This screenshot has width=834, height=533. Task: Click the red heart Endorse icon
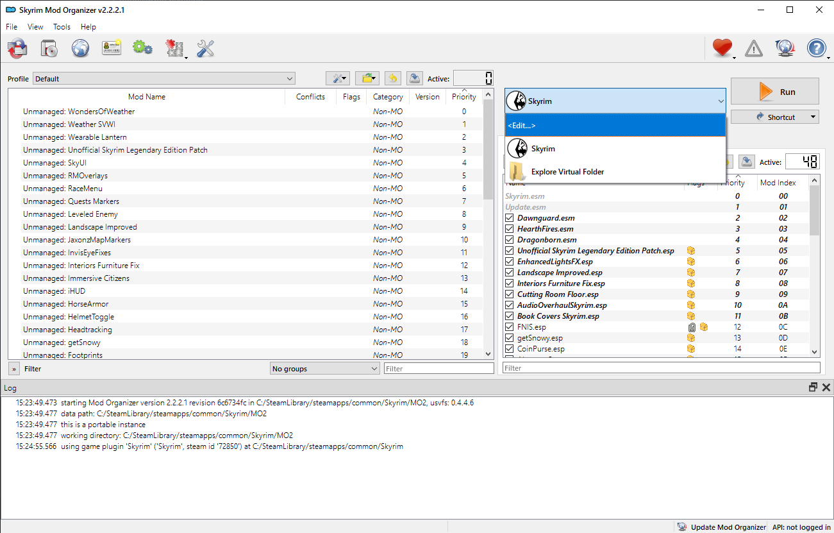[x=722, y=48]
